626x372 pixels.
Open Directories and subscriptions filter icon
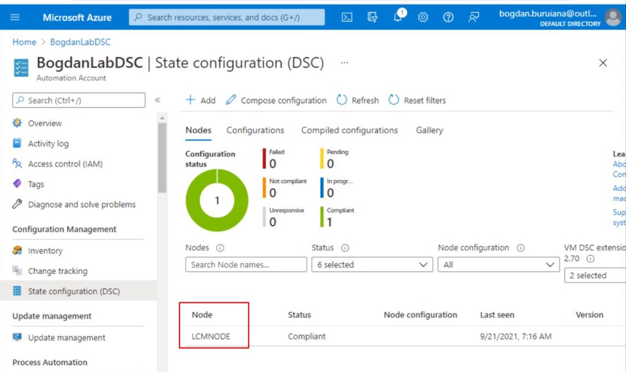[372, 17]
